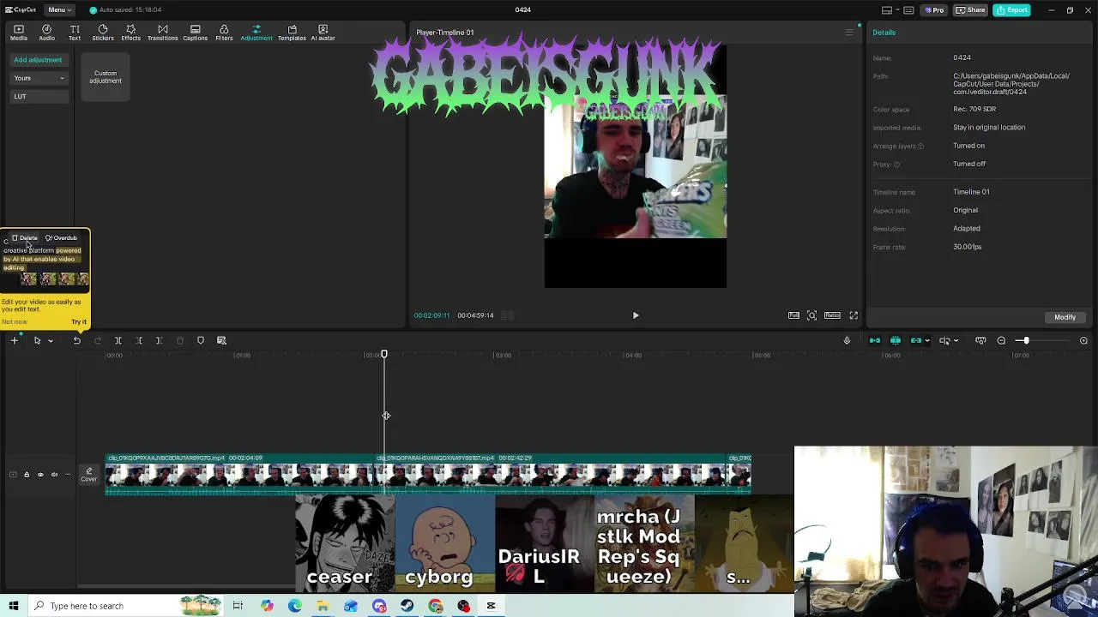This screenshot has height=617, width=1098.
Task: Toggle the preview axis icon
Action: point(944,341)
